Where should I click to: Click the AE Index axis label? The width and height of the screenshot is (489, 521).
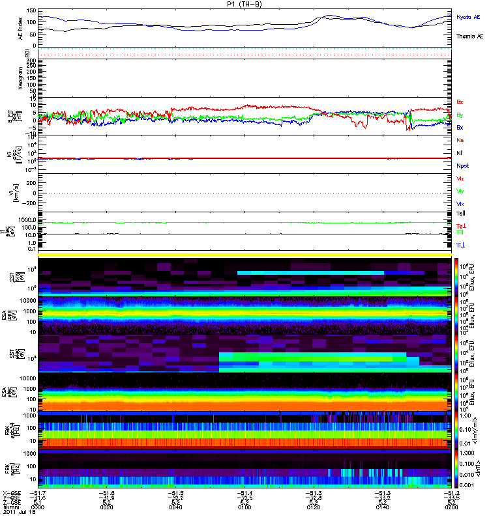21,29
